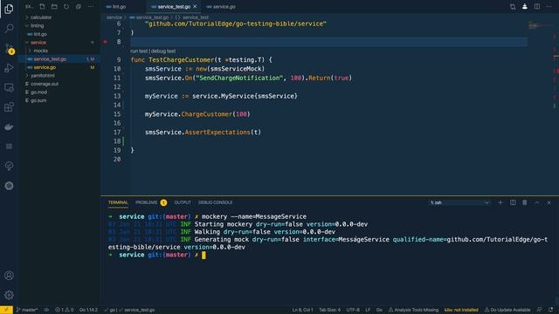The width and height of the screenshot is (559, 314).
Task: Open the terminal selector dropdown '1: zsh'
Action: pos(459,202)
